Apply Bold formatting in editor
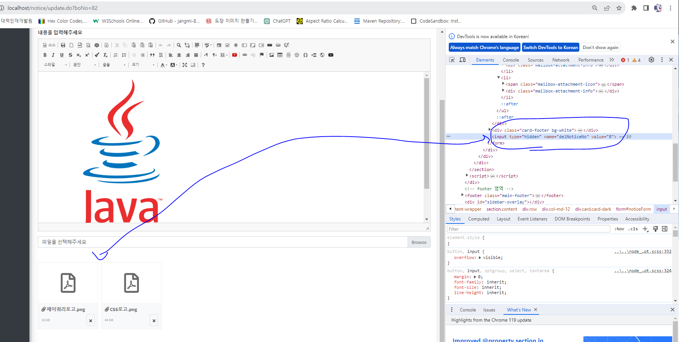 pyautogui.click(x=45, y=55)
